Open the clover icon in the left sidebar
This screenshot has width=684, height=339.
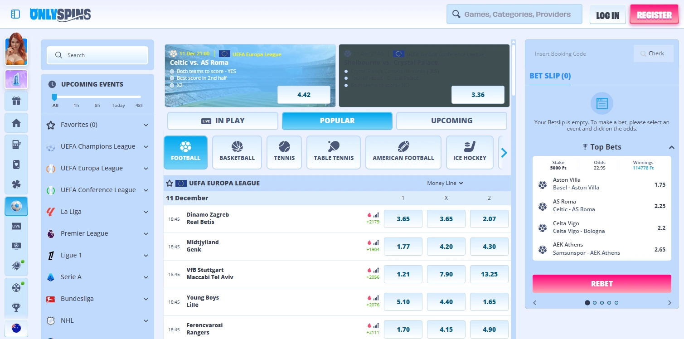[x=16, y=184]
